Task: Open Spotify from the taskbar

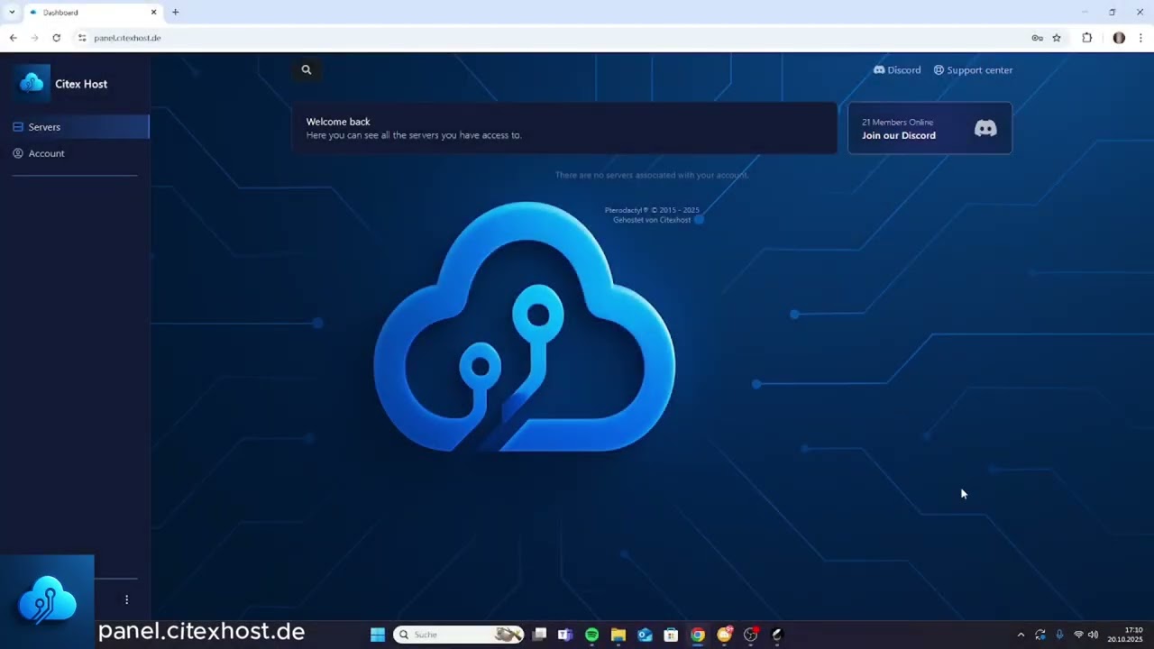Action: click(x=591, y=635)
